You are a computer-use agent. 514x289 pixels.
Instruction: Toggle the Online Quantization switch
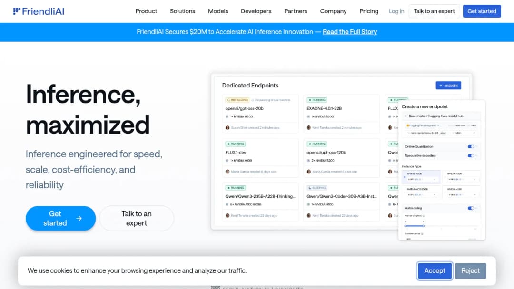click(x=471, y=146)
